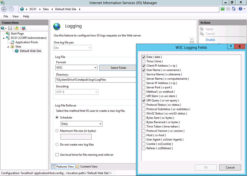This screenshot has height=176, width=247.
Task: Click the Create New Connection globe icon
Action: click(x=3, y=28)
